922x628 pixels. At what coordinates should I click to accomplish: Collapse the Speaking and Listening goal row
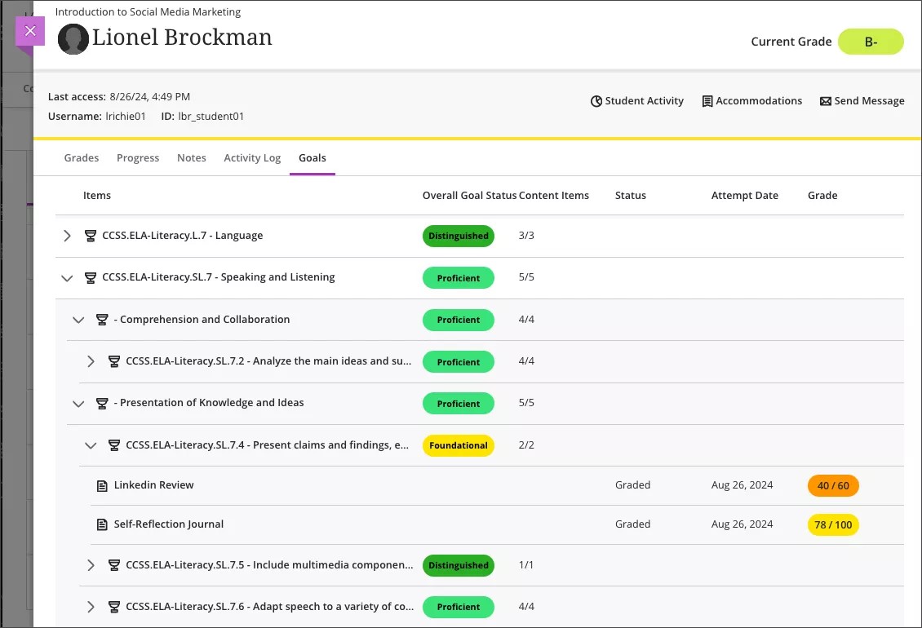(68, 278)
